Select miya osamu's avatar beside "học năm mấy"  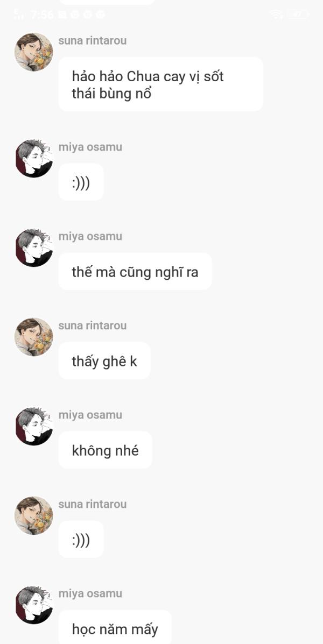[34, 605]
